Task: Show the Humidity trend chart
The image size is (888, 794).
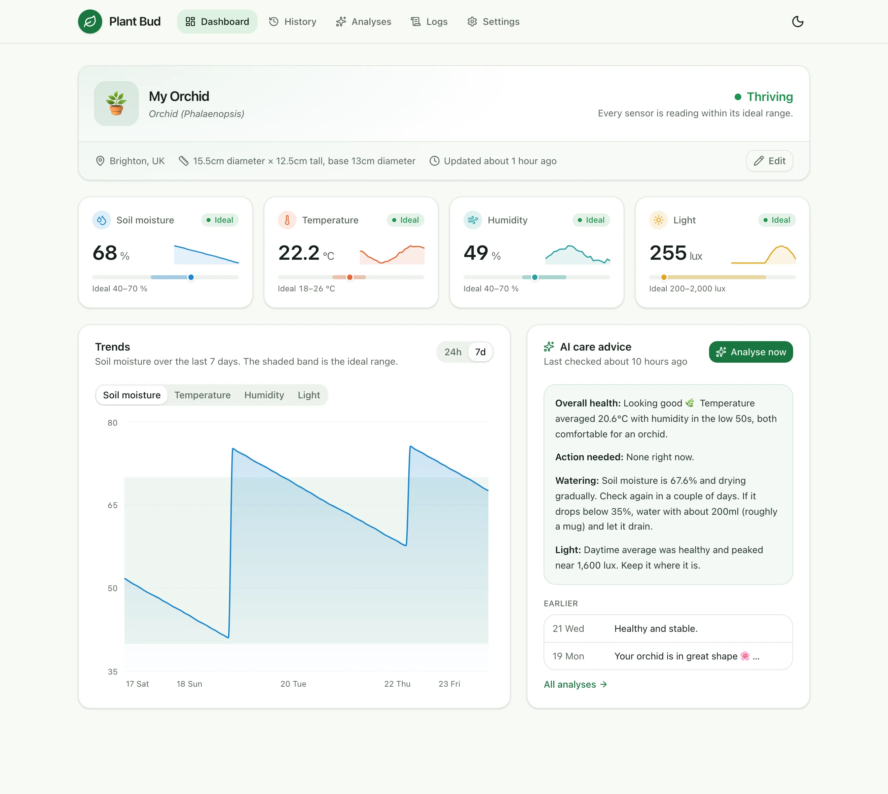Action: click(x=264, y=395)
